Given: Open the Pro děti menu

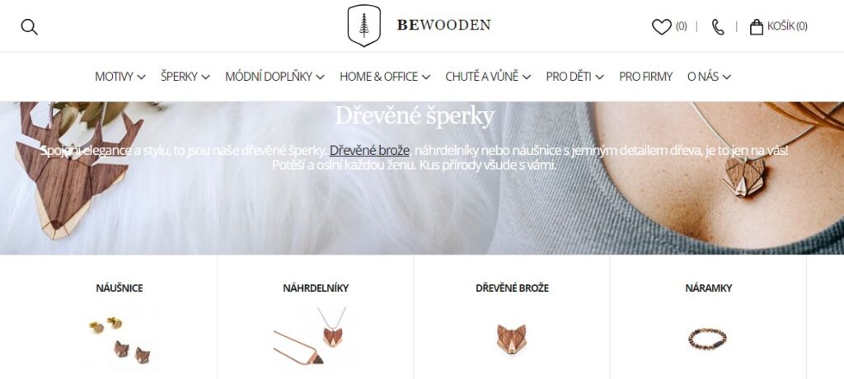Looking at the screenshot, I should pyautogui.click(x=574, y=77).
